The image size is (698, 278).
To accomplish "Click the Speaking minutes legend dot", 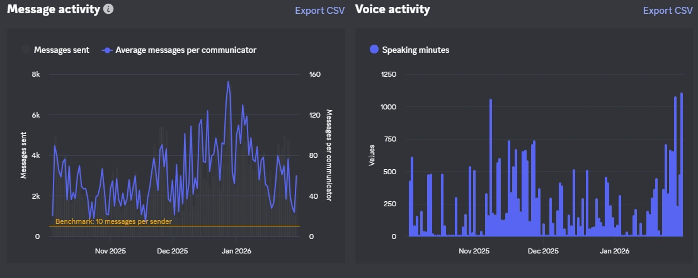I will pos(374,50).
